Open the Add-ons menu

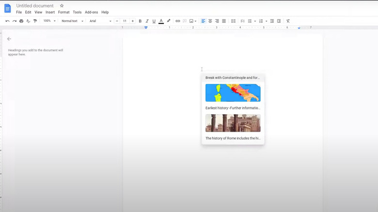point(91,12)
